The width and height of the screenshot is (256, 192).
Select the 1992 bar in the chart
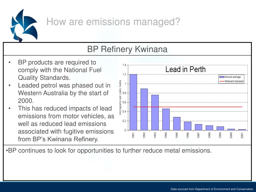(x=144, y=109)
